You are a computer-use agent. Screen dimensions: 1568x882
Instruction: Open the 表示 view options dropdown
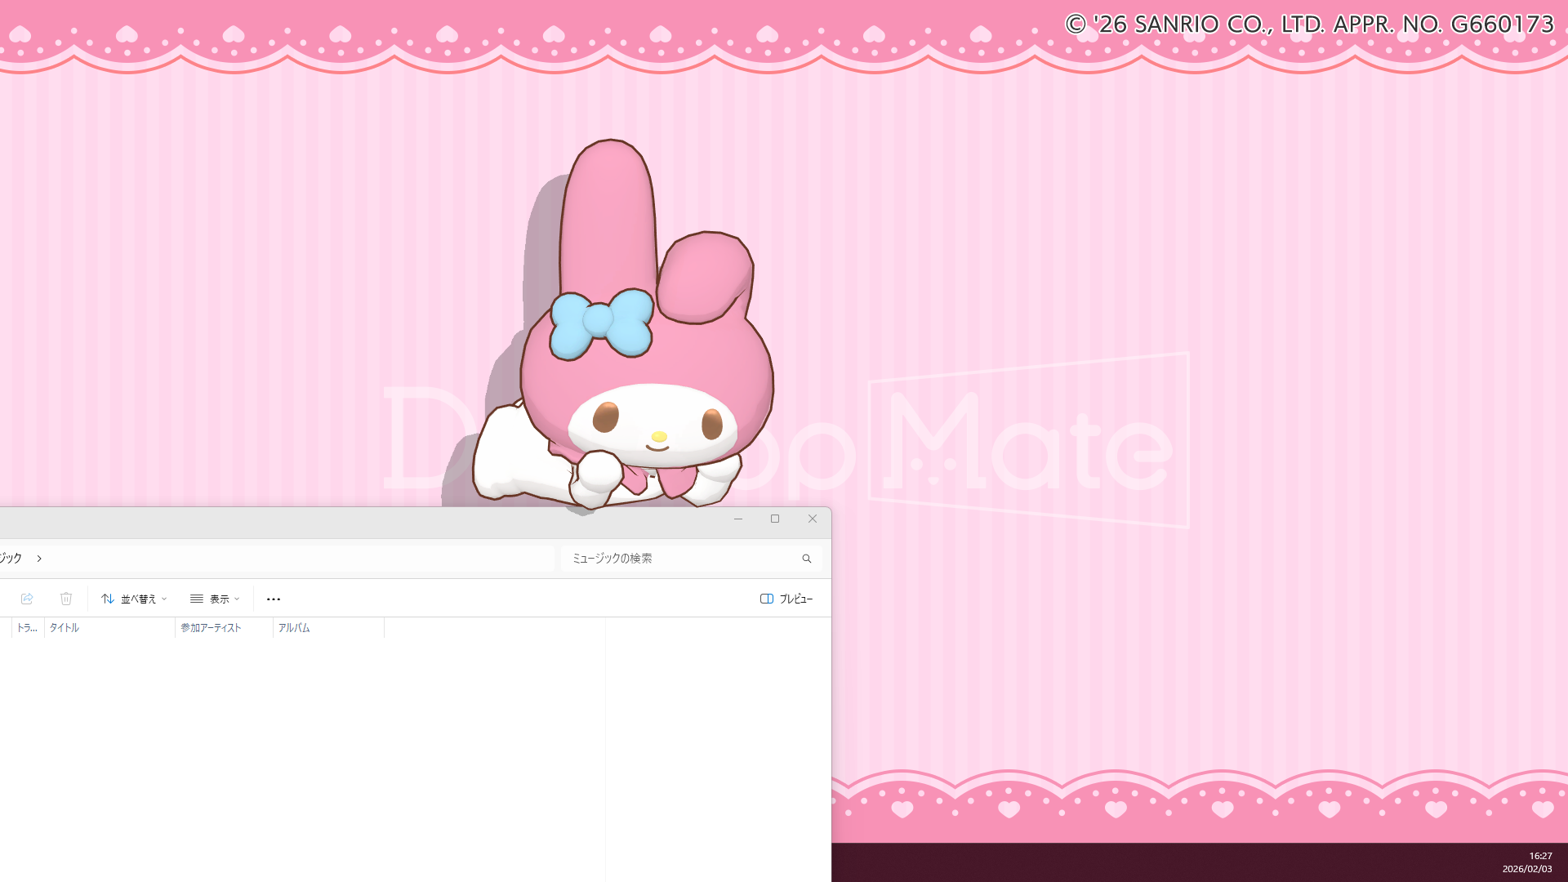(x=219, y=599)
